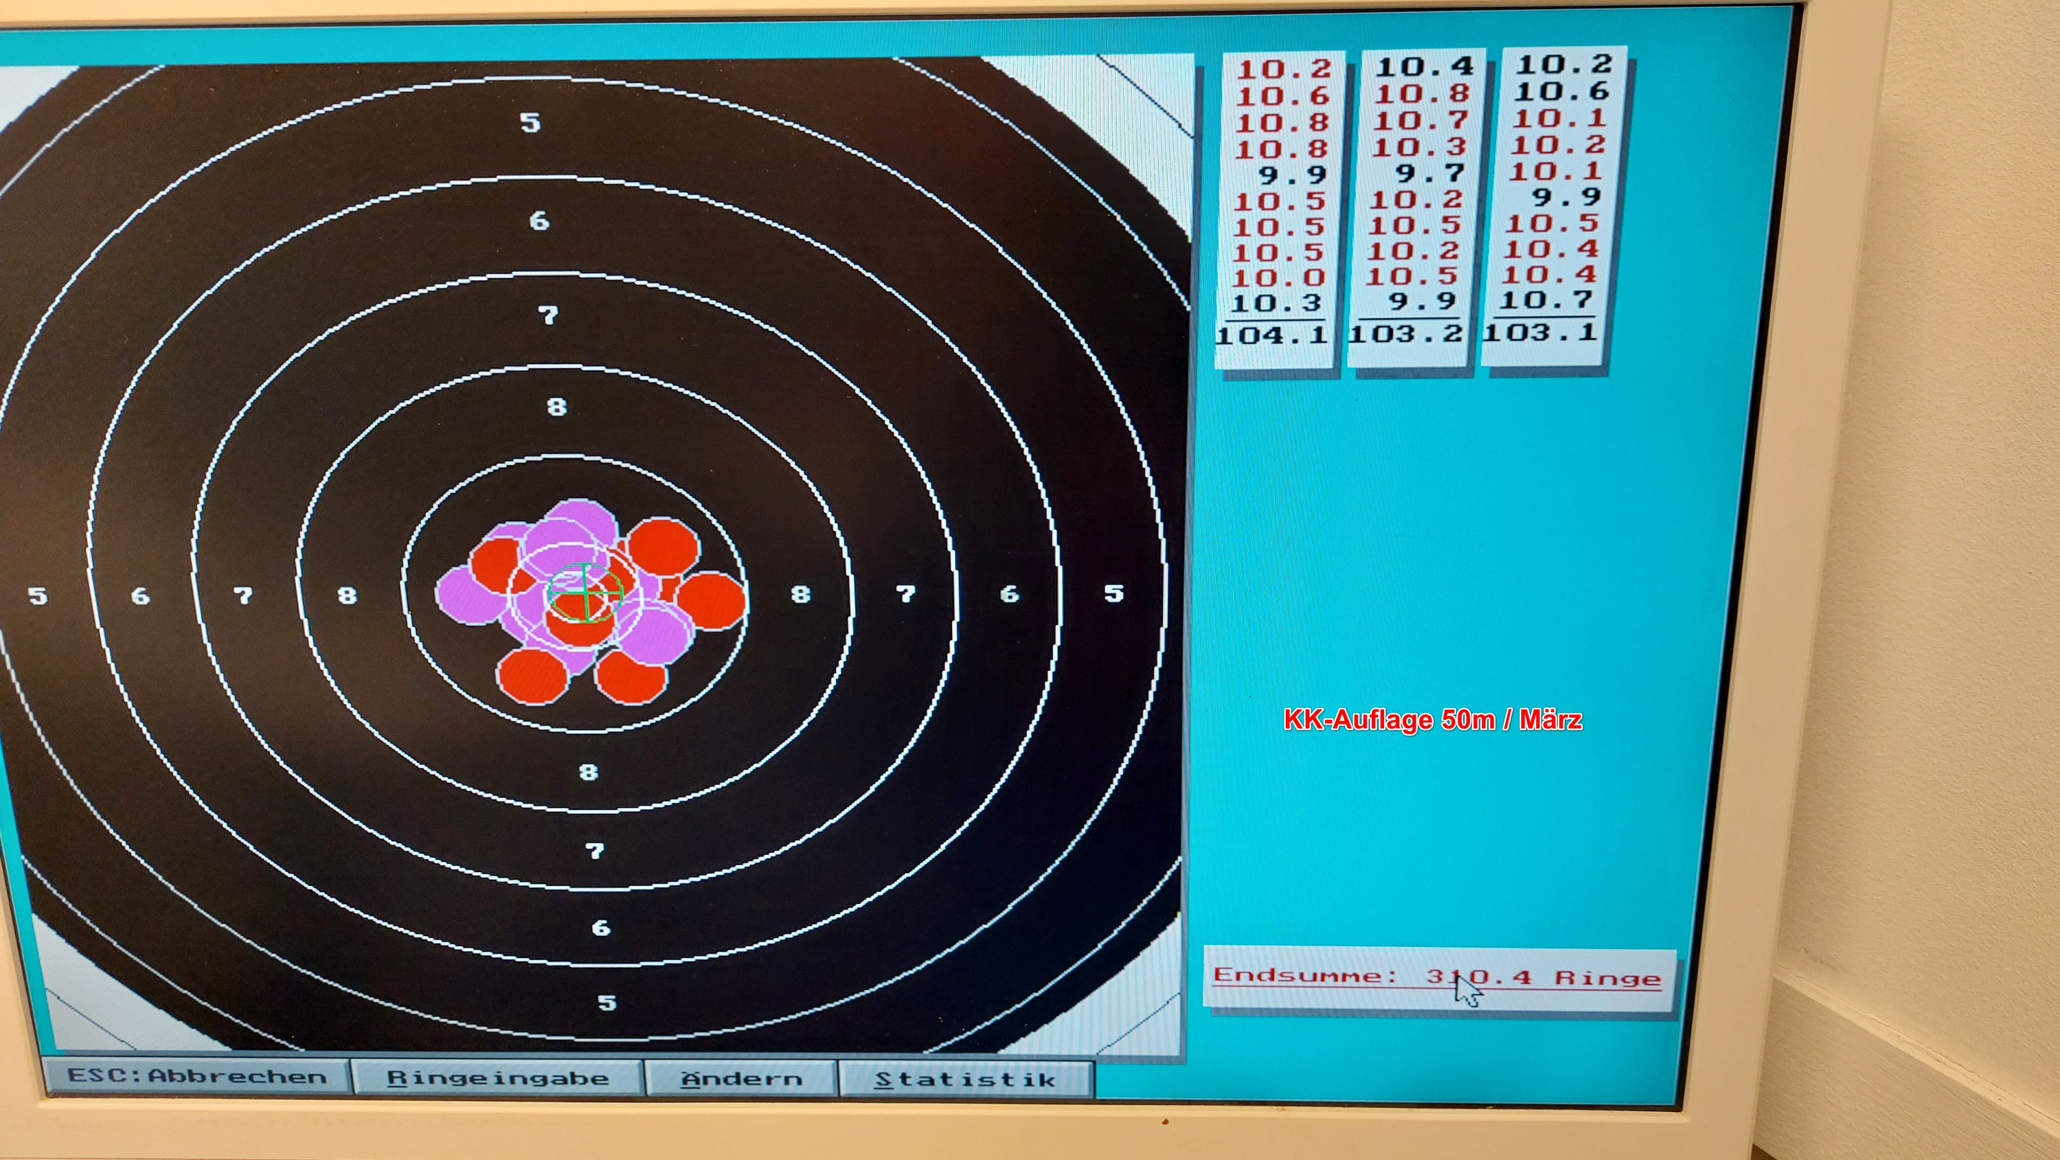Click the KK-Auflage 50m / März label
2060x1160 pixels.
[1432, 720]
